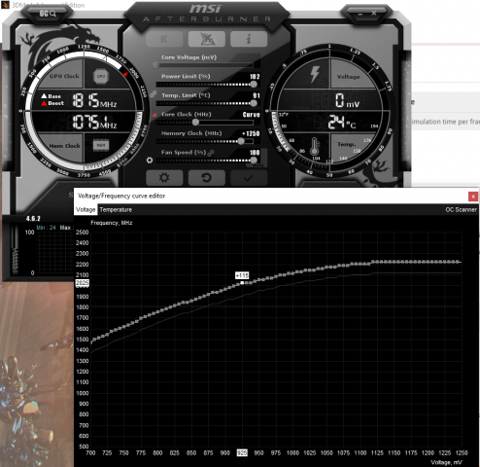
Task: Click the Fan Speed 100 value
Action: 255,153
